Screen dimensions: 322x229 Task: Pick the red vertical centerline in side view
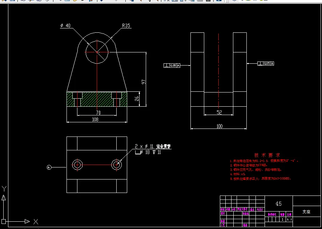point(218,71)
